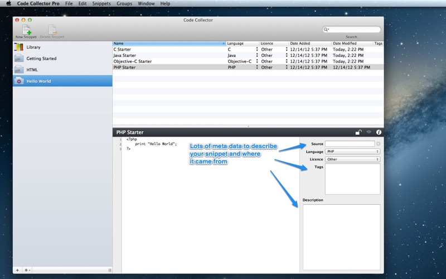Click the PHP Starter title in snippet header
Image resolution: width=446 pixels, height=279 pixels.
pos(130,132)
